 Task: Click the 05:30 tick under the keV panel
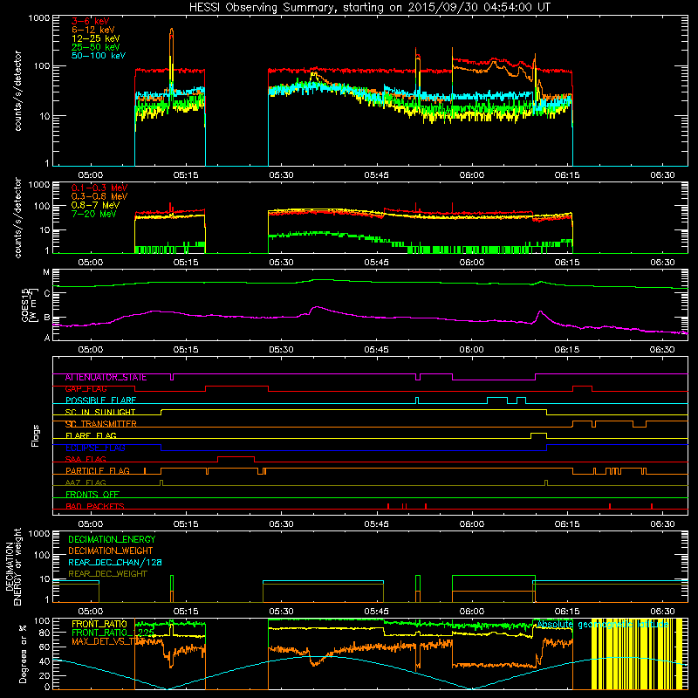pyautogui.click(x=281, y=175)
